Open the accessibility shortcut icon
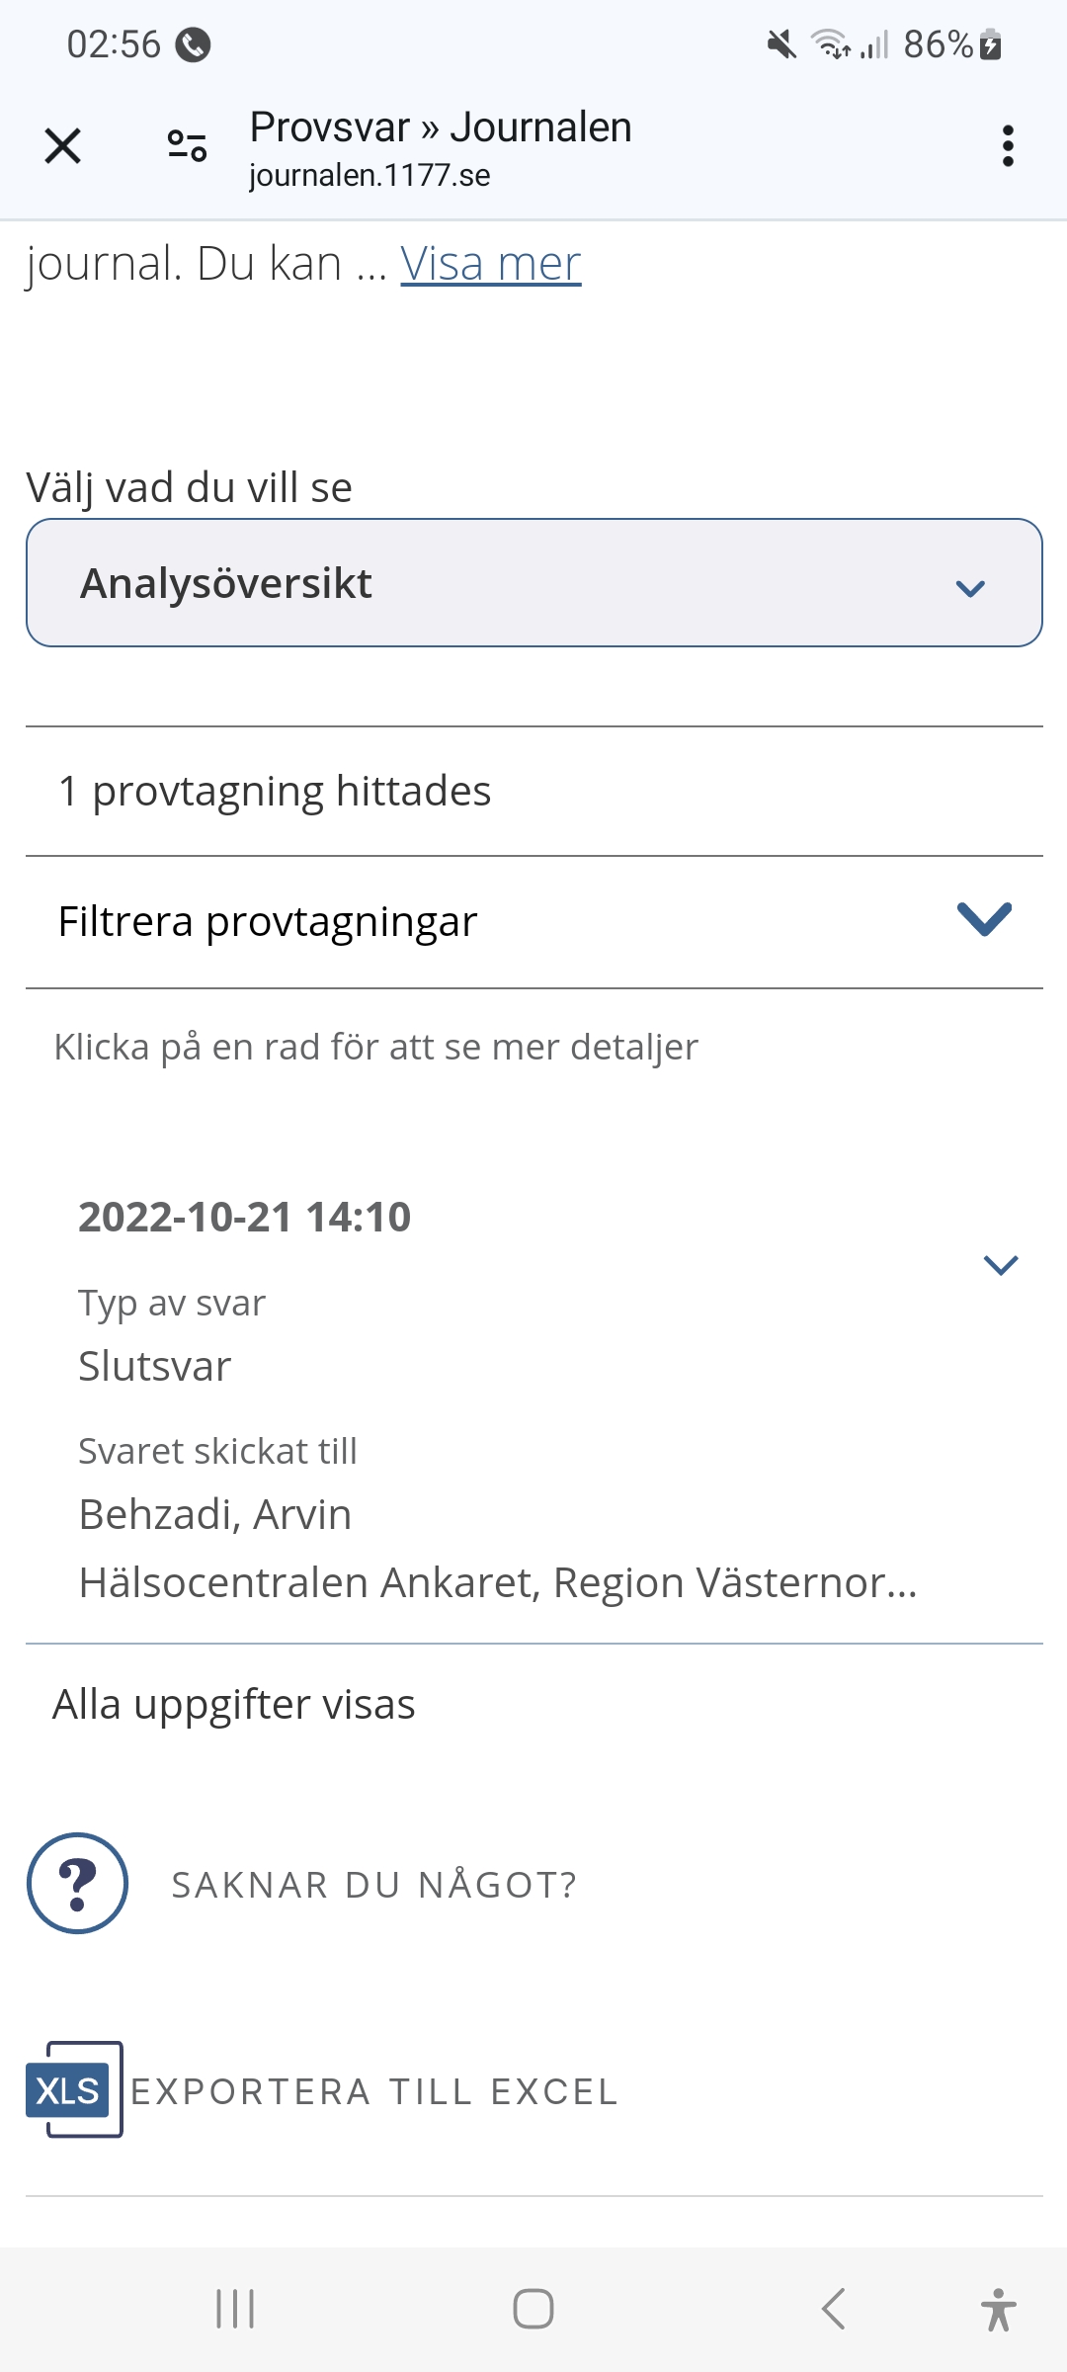This screenshot has height=2372, width=1067. pos(998,2309)
